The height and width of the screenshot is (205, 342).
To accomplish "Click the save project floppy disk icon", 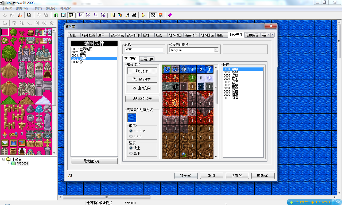I will tap(29, 15).
